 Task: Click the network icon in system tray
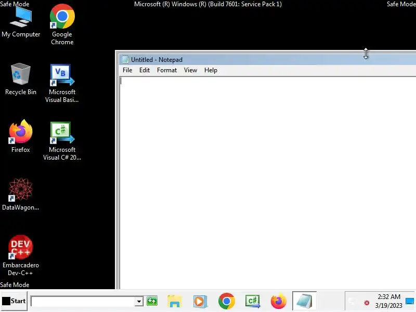(x=353, y=302)
